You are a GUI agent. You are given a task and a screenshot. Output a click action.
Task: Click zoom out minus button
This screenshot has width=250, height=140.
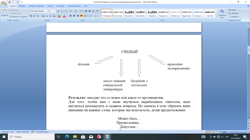tap(229, 132)
